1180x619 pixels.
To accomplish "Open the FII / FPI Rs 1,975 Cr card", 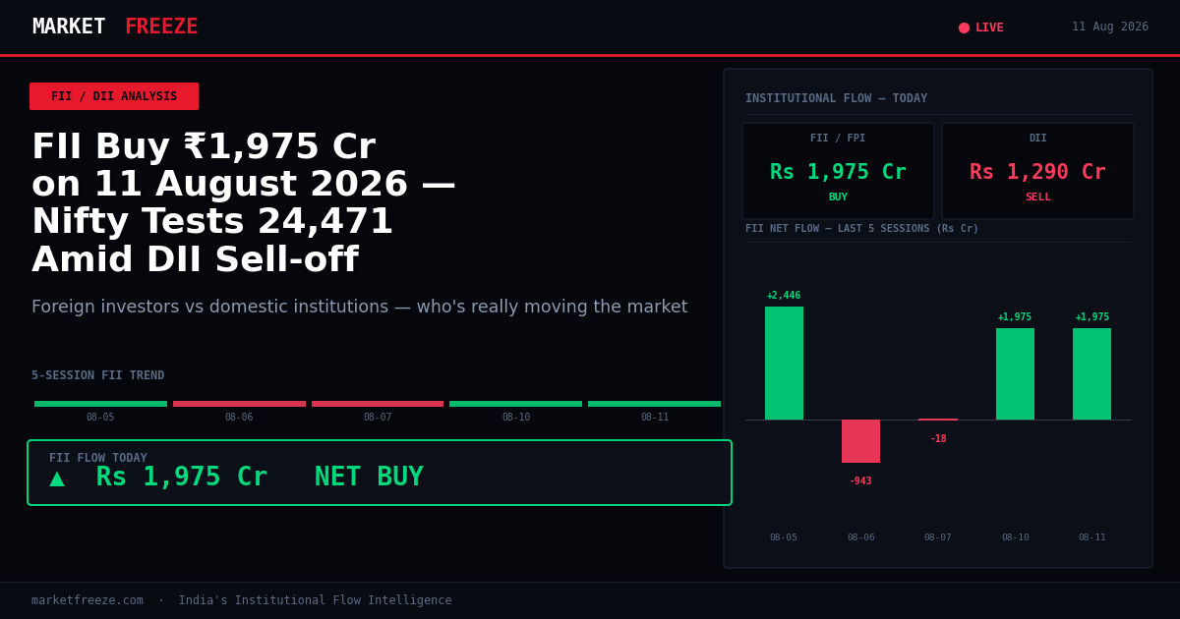I will tap(838, 170).
